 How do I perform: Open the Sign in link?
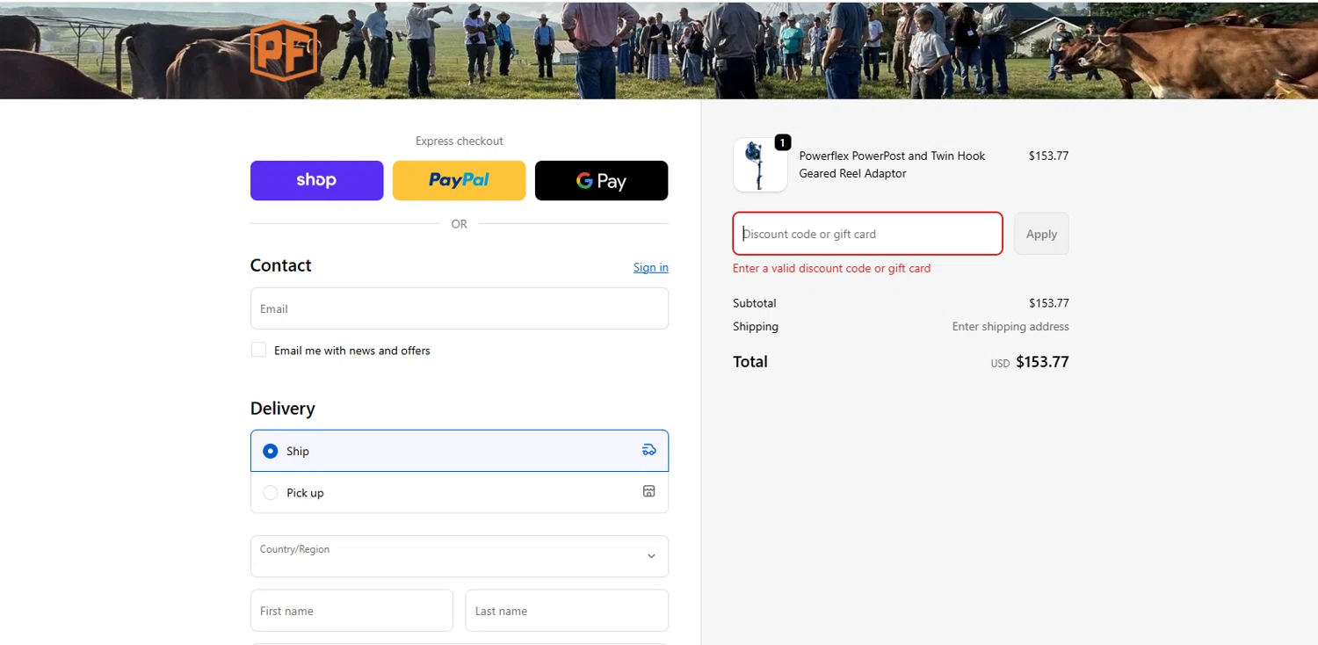(x=650, y=267)
